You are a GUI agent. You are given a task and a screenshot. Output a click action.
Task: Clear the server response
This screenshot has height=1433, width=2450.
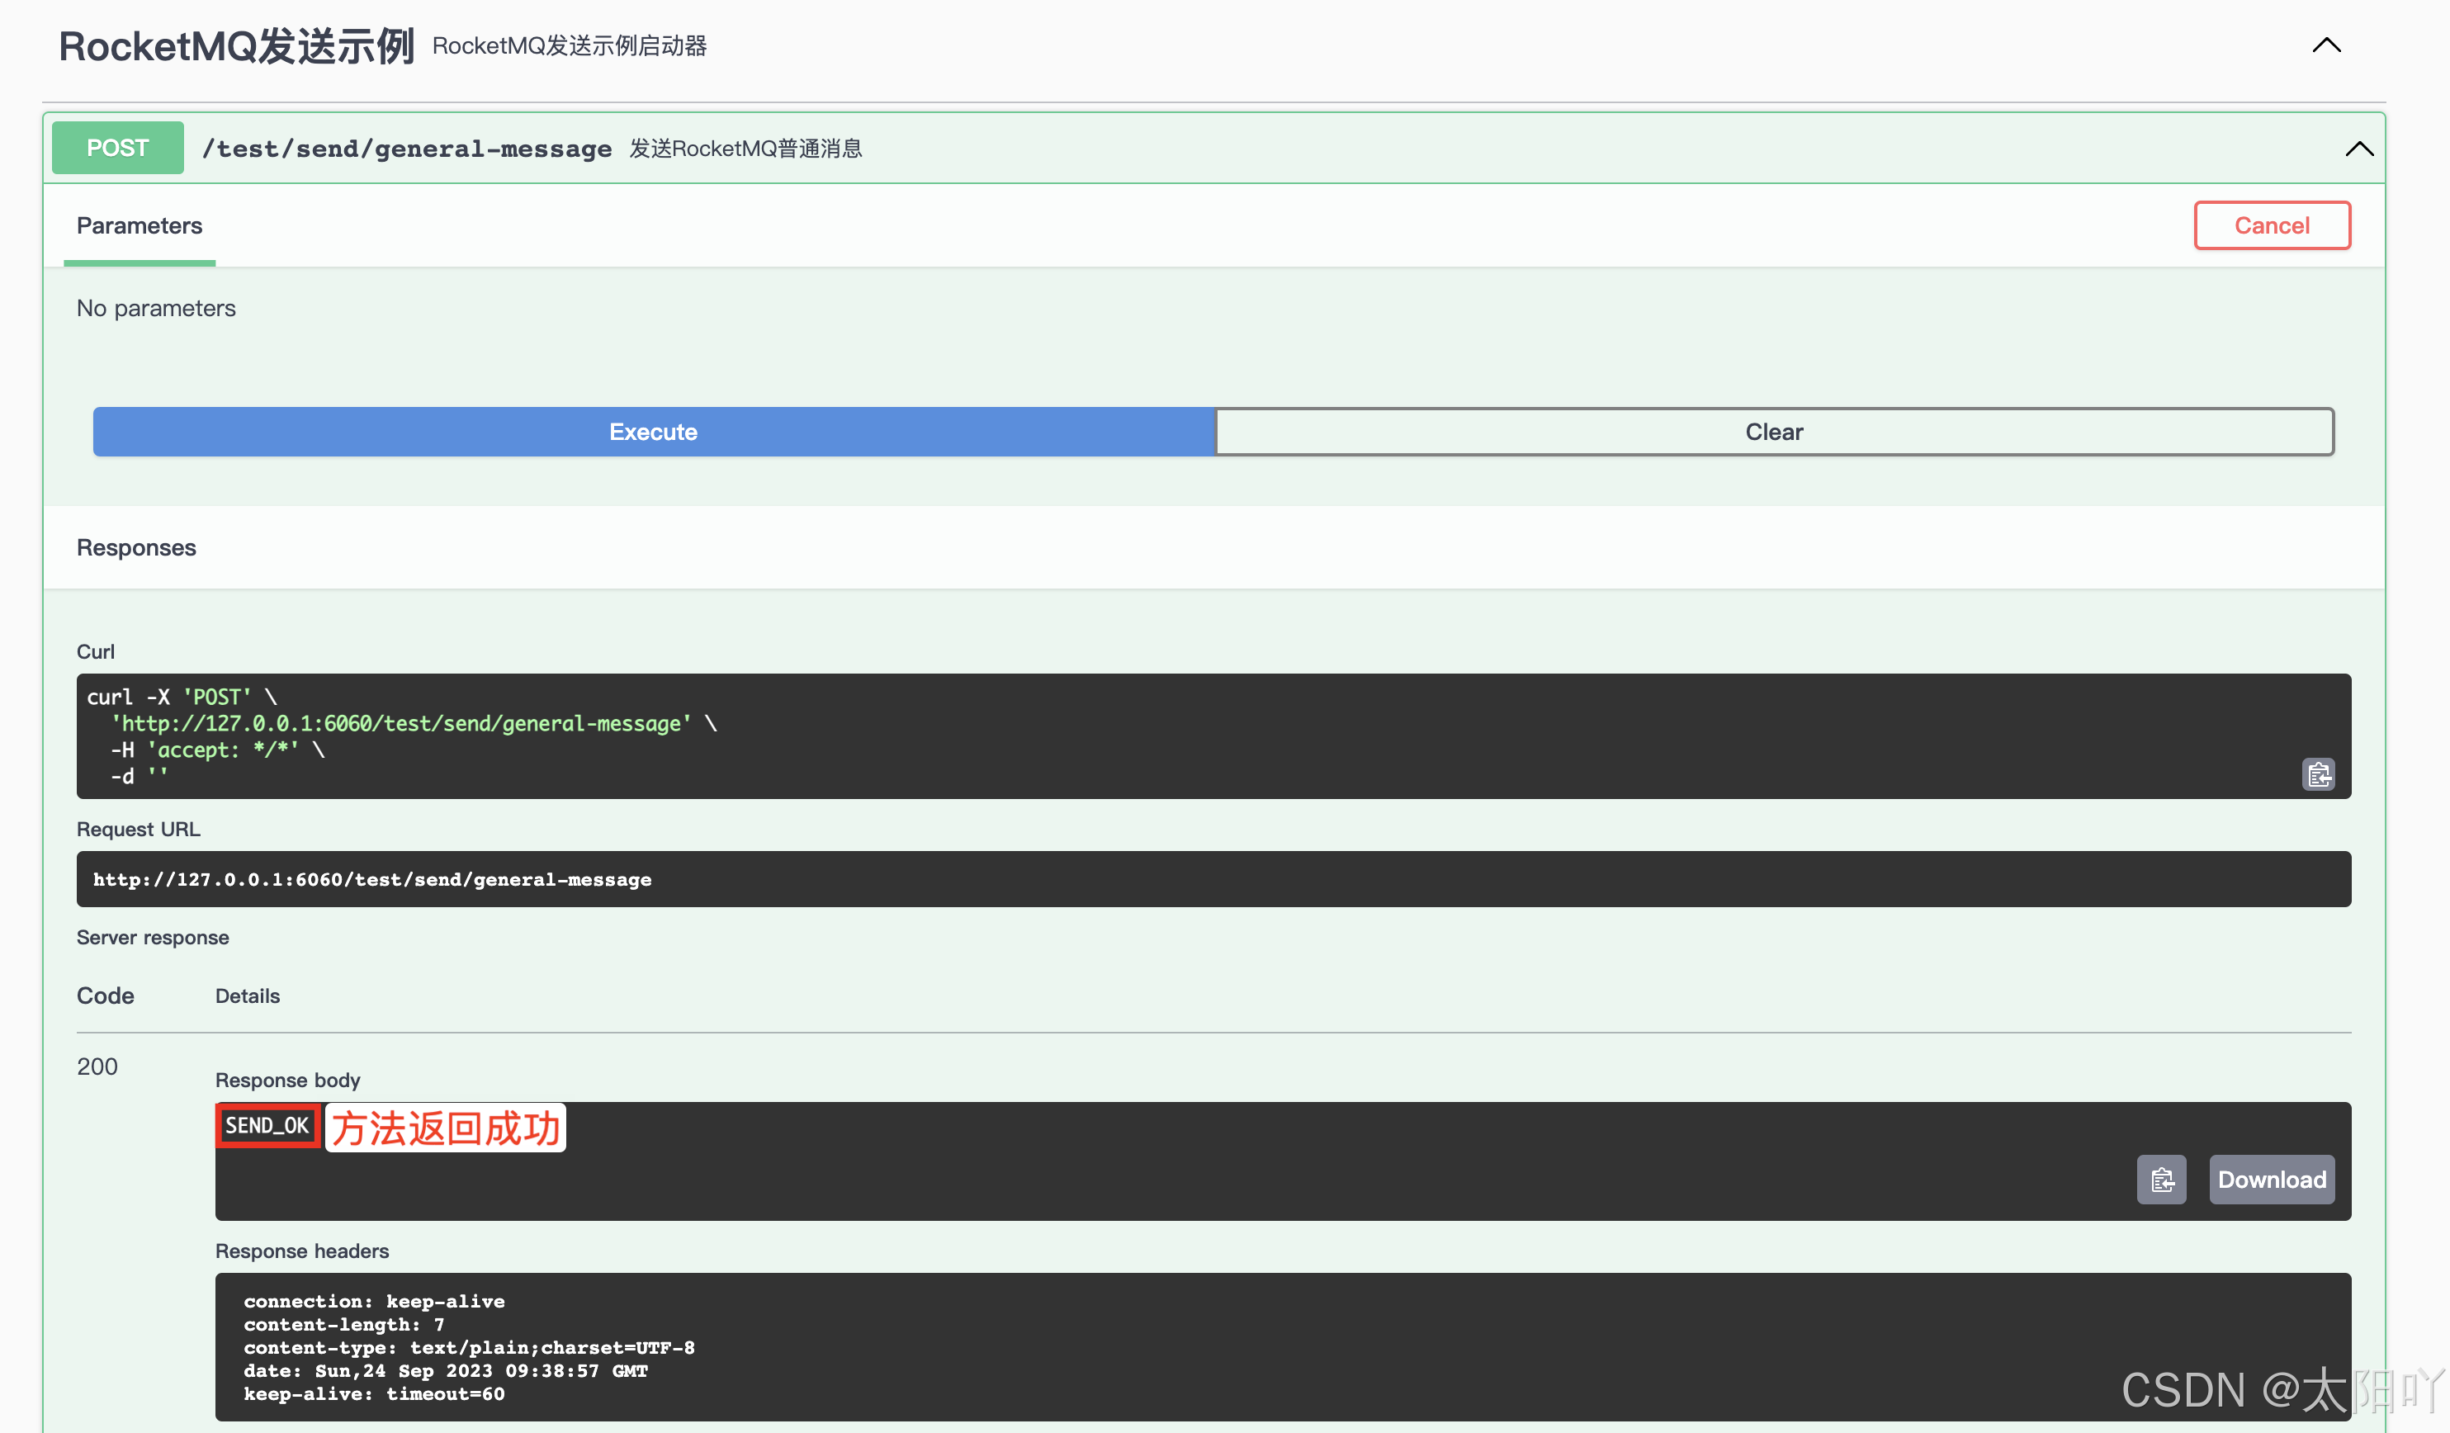coord(1773,432)
